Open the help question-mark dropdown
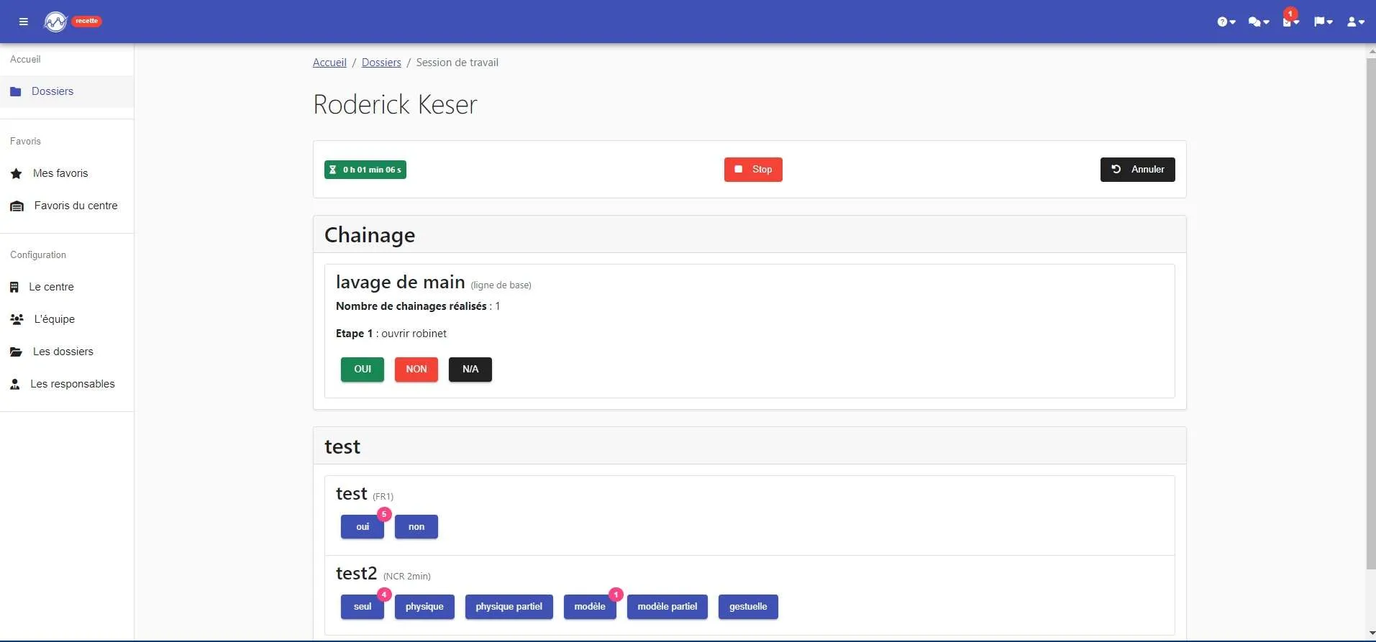Image resolution: width=1376 pixels, height=642 pixels. pyautogui.click(x=1226, y=22)
